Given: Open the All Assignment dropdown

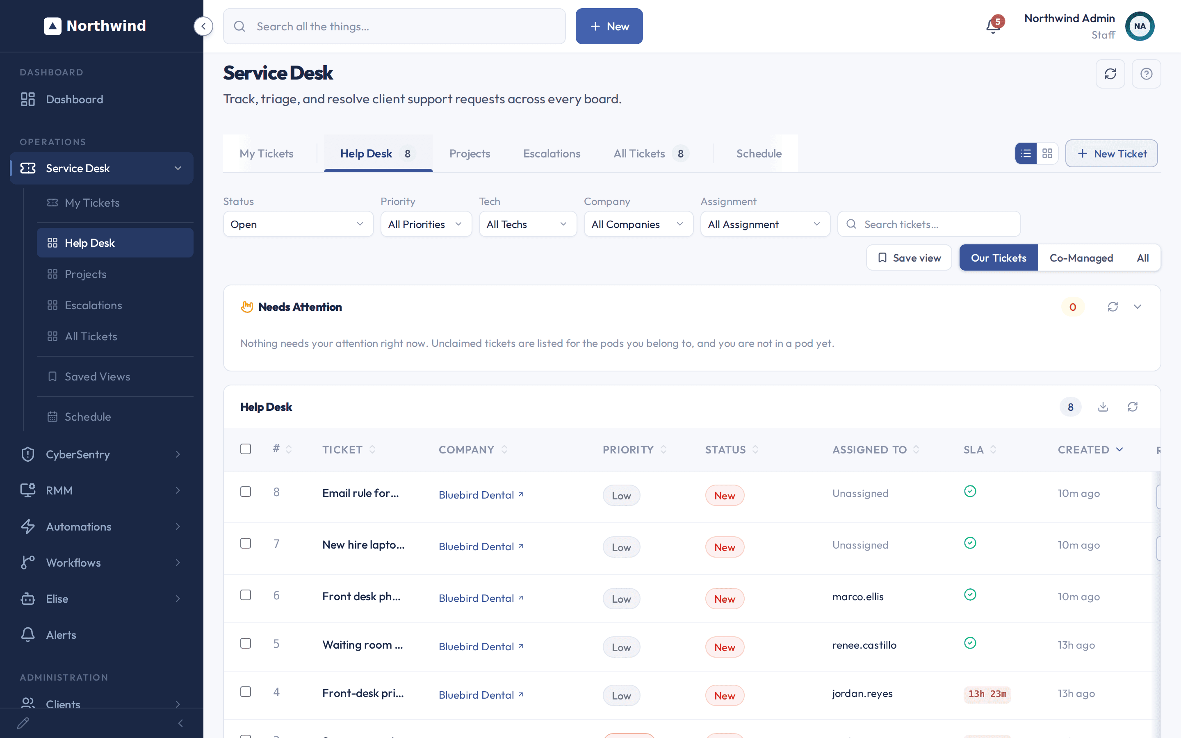Looking at the screenshot, I should click(765, 224).
